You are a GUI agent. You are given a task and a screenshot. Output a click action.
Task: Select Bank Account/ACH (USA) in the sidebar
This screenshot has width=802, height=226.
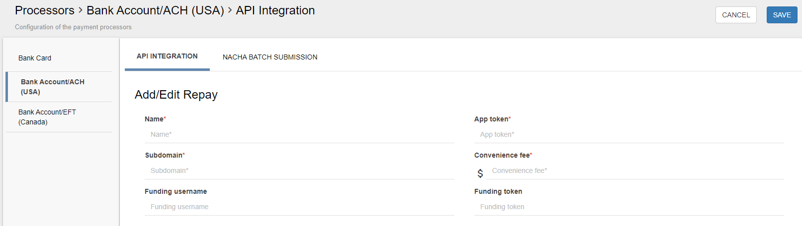pos(59,87)
